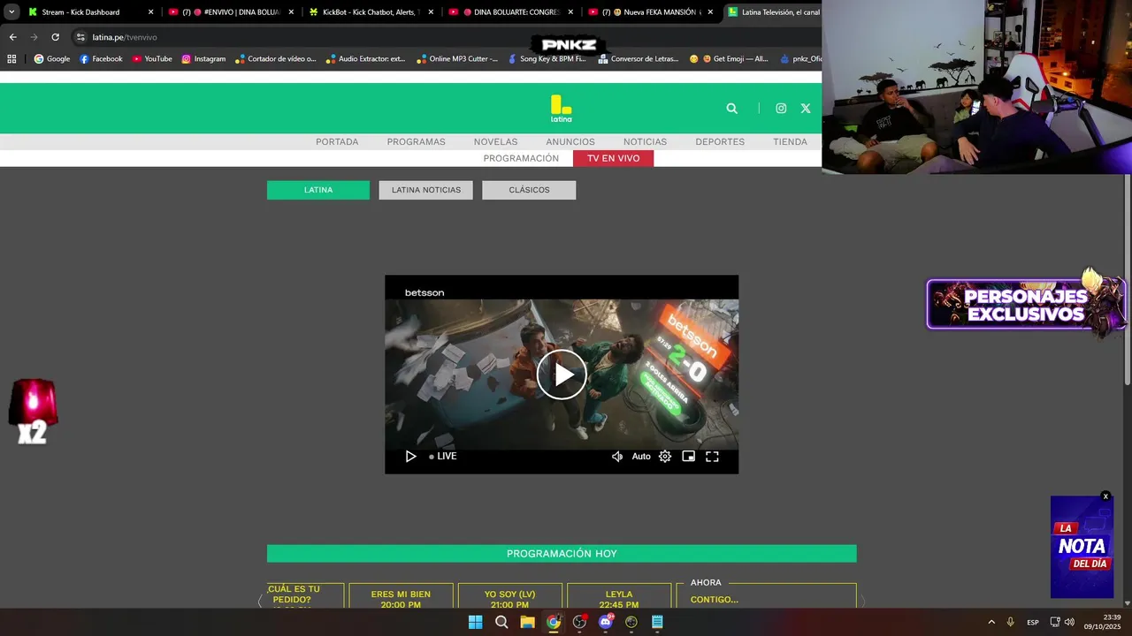The width and height of the screenshot is (1132, 636).
Task: Click the Personajes Exclusivos banner
Action: [1026, 305]
